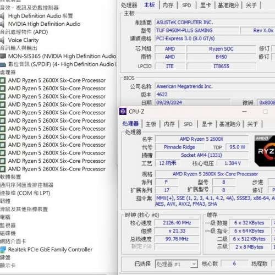Expand the 連接埠 (COM 和 LPT) category
This screenshot has height=275, width=275.
tap(25, 193)
